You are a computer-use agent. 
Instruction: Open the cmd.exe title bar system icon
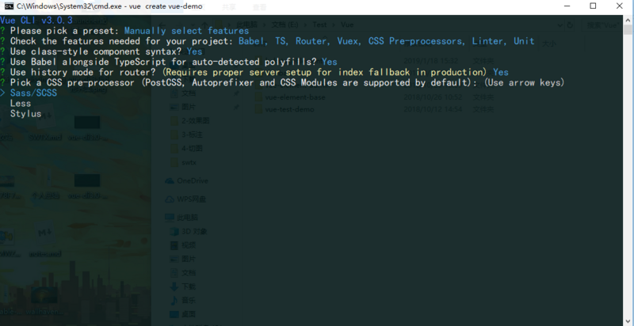(9, 6)
